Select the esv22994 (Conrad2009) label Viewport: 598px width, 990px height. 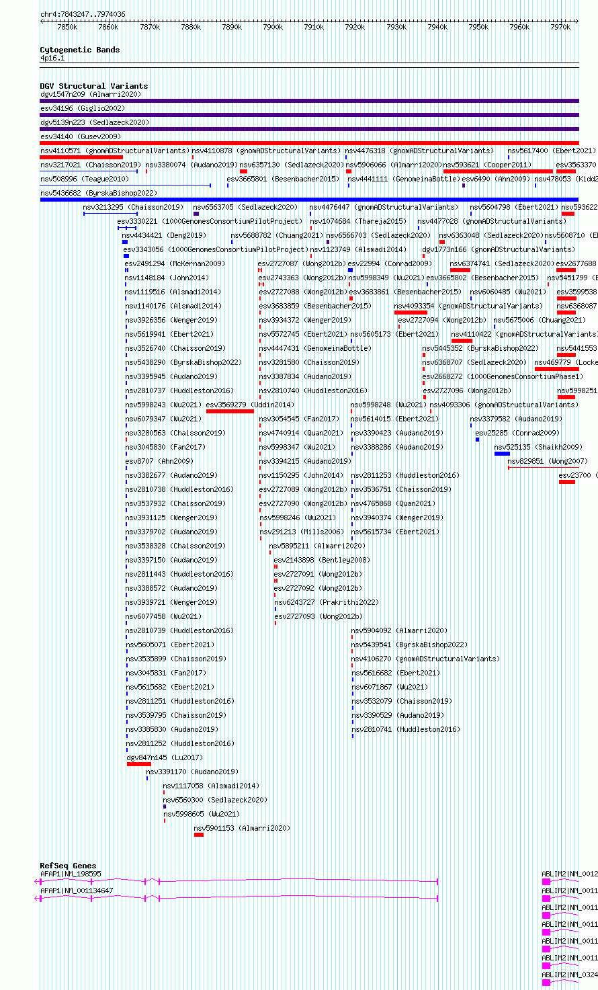390,263
